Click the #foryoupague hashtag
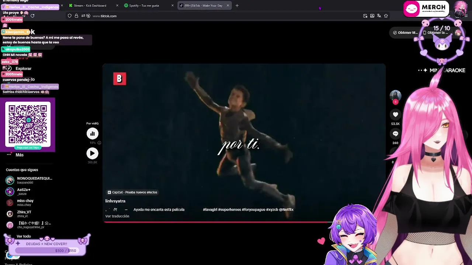Screen dimensions: 472x265 click(253, 209)
